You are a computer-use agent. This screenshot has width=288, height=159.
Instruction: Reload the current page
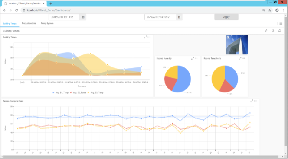(16, 10)
